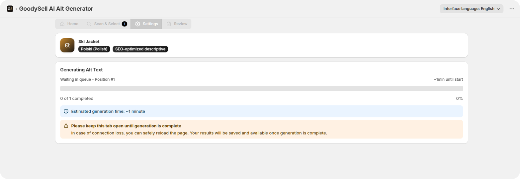Click the clipboard icon on Review tab
This screenshot has height=179, width=520.
pos(169,24)
